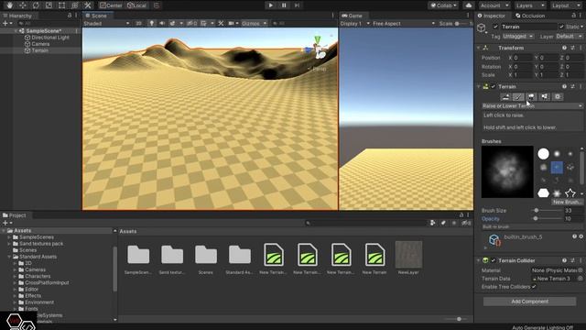Screen dimensions: 586x330
Task: Toggle Terrain object active checkbox
Action: tap(495, 27)
